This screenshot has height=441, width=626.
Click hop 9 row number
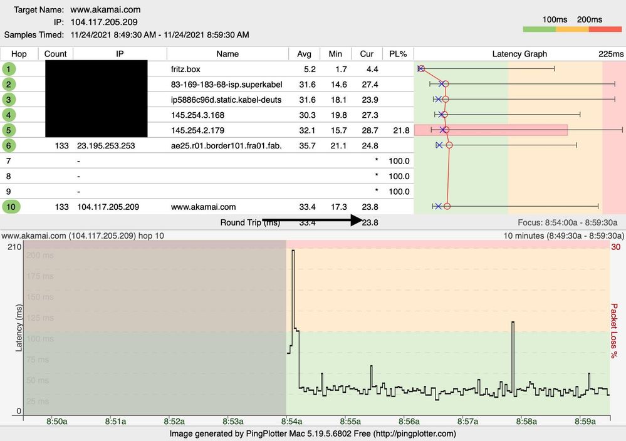(8, 192)
